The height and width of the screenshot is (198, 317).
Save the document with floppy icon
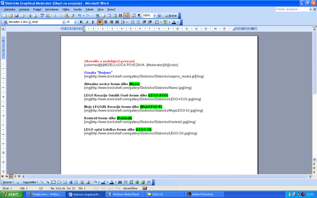17,15
